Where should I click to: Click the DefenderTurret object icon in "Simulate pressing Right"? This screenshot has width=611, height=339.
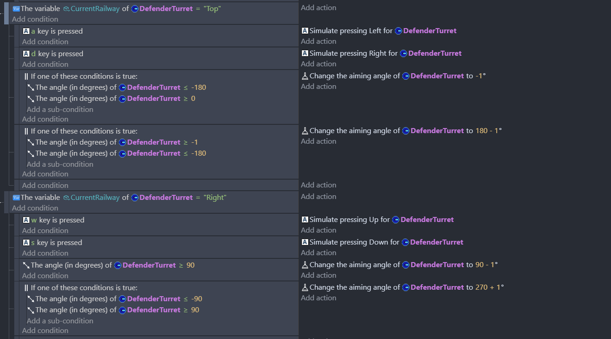tap(403, 53)
